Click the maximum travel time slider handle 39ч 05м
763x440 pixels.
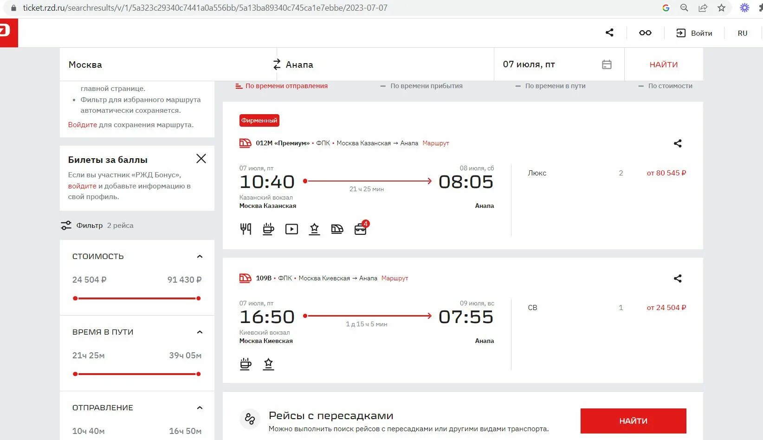coord(199,374)
